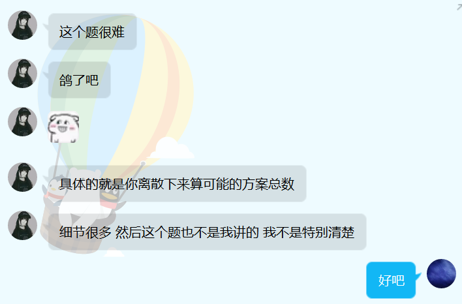Click the avatar beside the pig sticker
This screenshot has width=462, height=304.
pyautogui.click(x=22, y=121)
